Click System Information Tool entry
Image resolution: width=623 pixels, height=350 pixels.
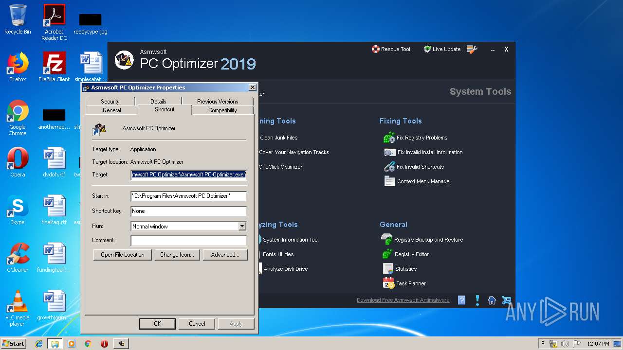pyautogui.click(x=291, y=240)
